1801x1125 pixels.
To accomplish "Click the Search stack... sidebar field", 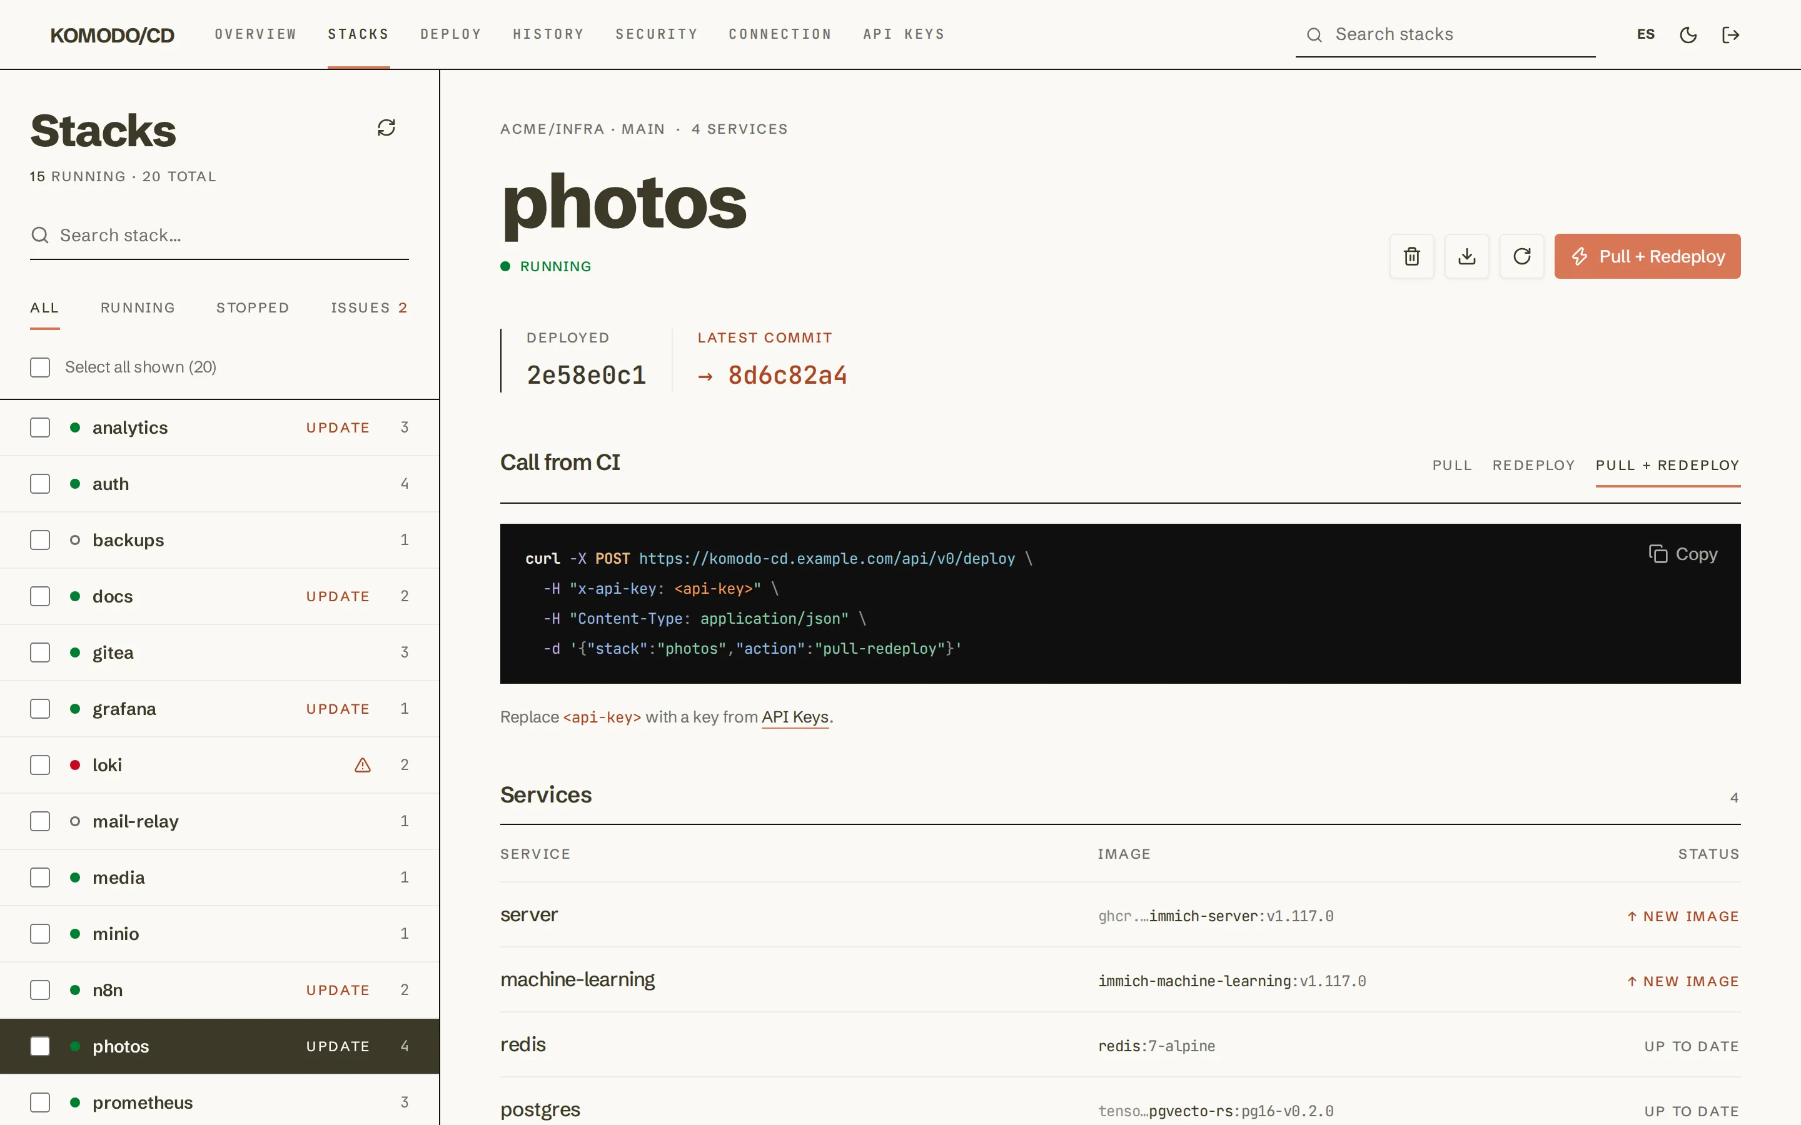I will point(219,236).
